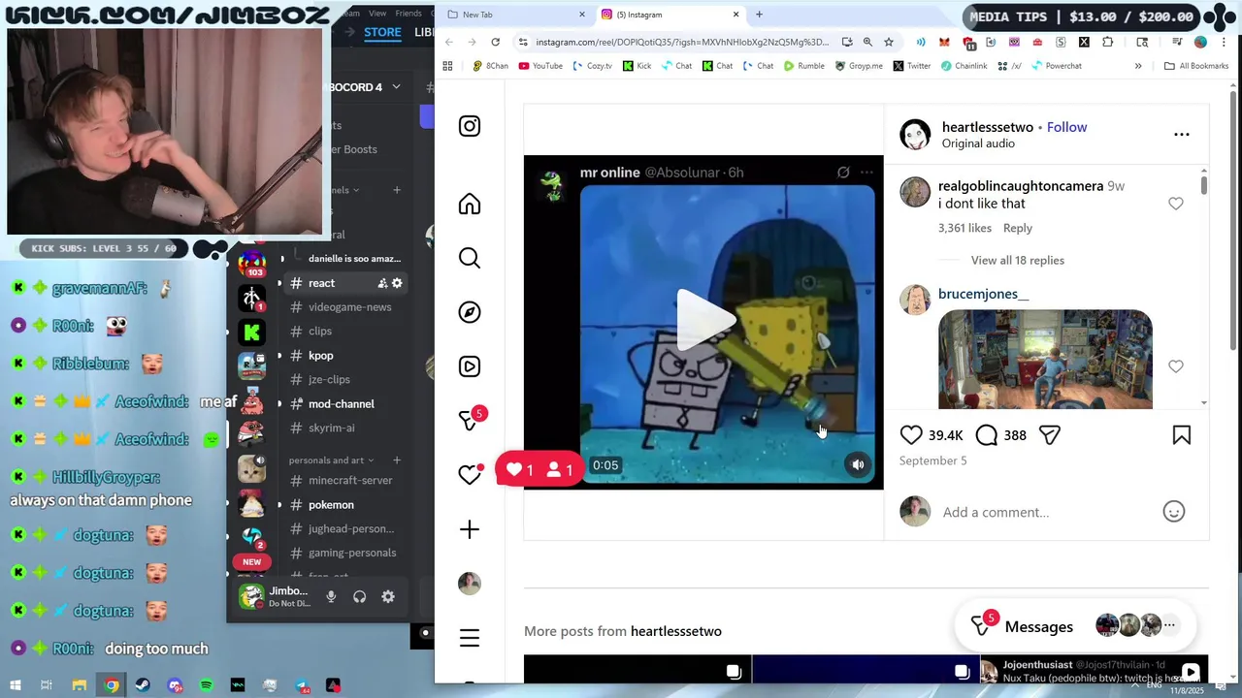Viewport: 1242px width, 698px height.
Task: Open the minecraft-server channel
Action: tap(350, 481)
